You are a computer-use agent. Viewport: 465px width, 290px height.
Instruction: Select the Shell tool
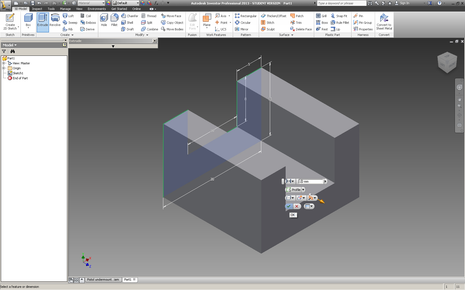tap(127, 23)
